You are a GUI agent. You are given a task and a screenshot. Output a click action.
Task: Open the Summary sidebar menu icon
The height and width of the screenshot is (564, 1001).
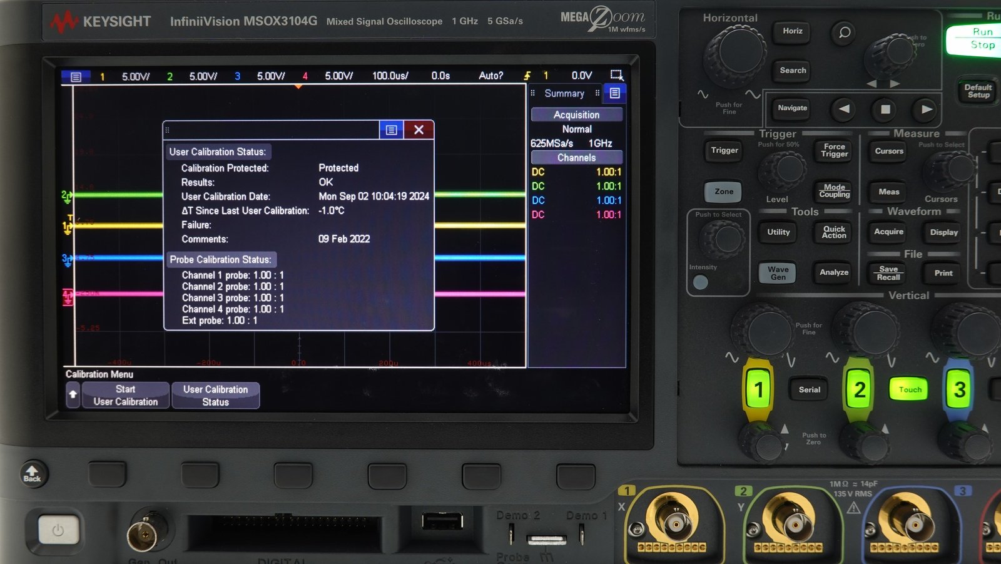click(x=615, y=93)
